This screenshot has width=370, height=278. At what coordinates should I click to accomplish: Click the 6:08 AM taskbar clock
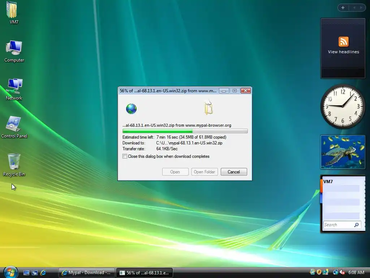[356, 272]
